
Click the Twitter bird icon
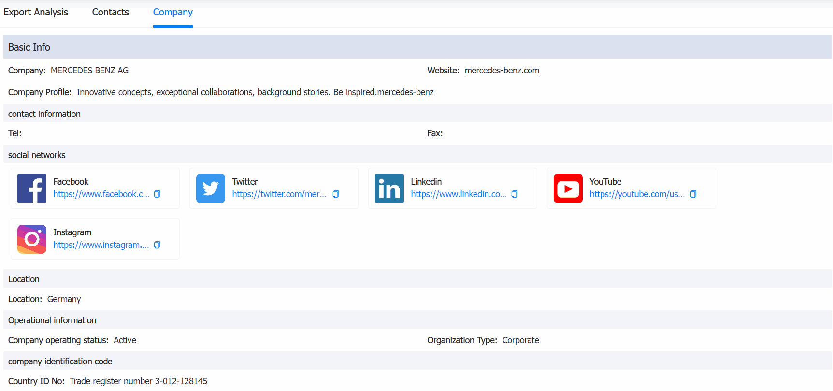pos(211,188)
